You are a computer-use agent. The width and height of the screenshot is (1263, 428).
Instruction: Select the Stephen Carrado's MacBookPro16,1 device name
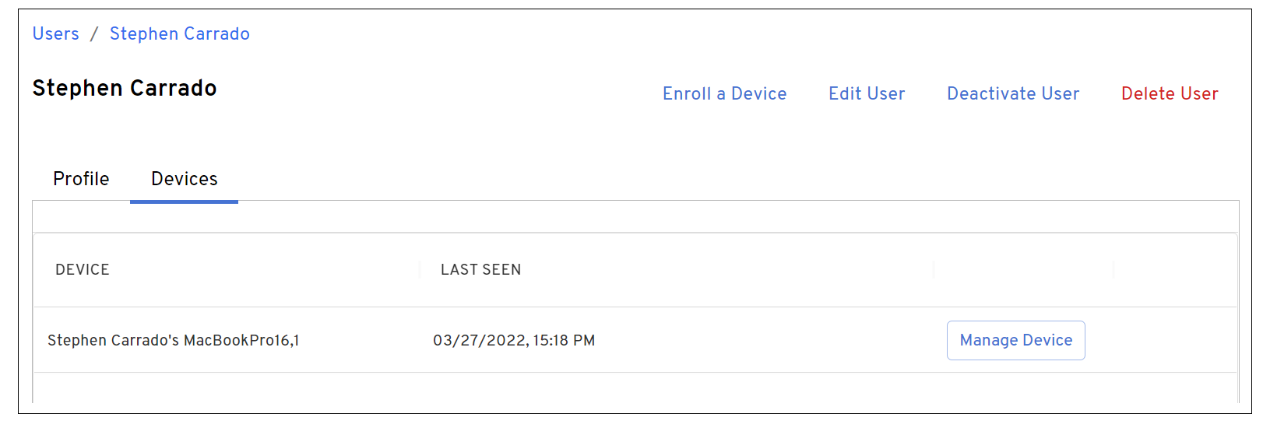[173, 341]
